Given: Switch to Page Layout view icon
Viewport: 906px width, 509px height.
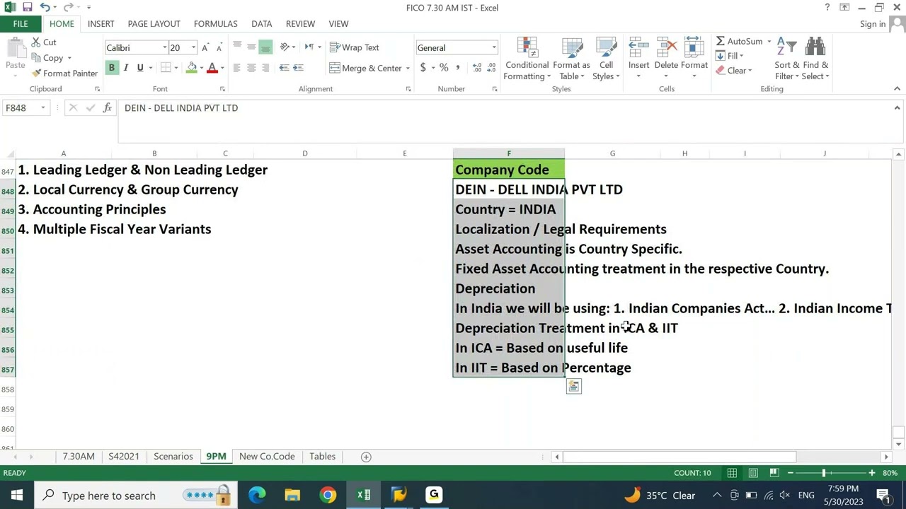Looking at the screenshot, I should pos(753,473).
